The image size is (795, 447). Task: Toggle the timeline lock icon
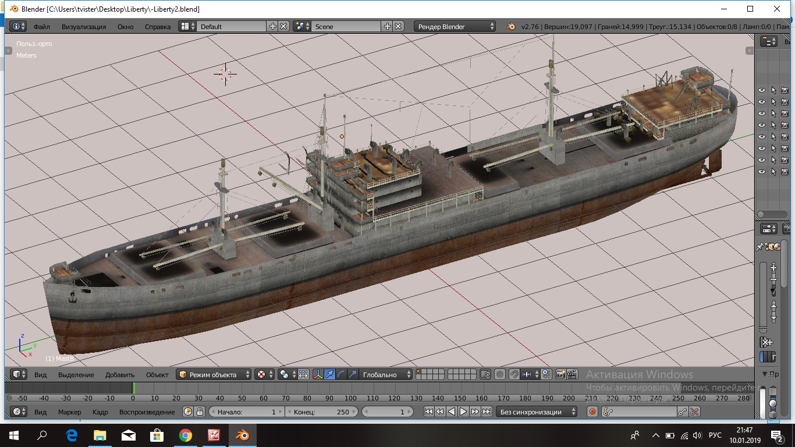pyautogui.click(x=200, y=412)
